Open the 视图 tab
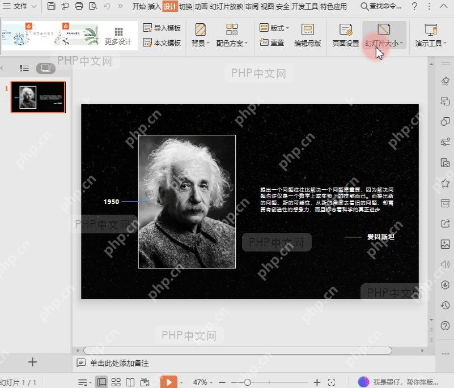 [267, 6]
